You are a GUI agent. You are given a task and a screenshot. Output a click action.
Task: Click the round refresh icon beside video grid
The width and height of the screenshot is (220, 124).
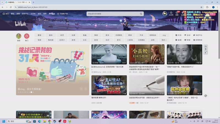pos(206,96)
